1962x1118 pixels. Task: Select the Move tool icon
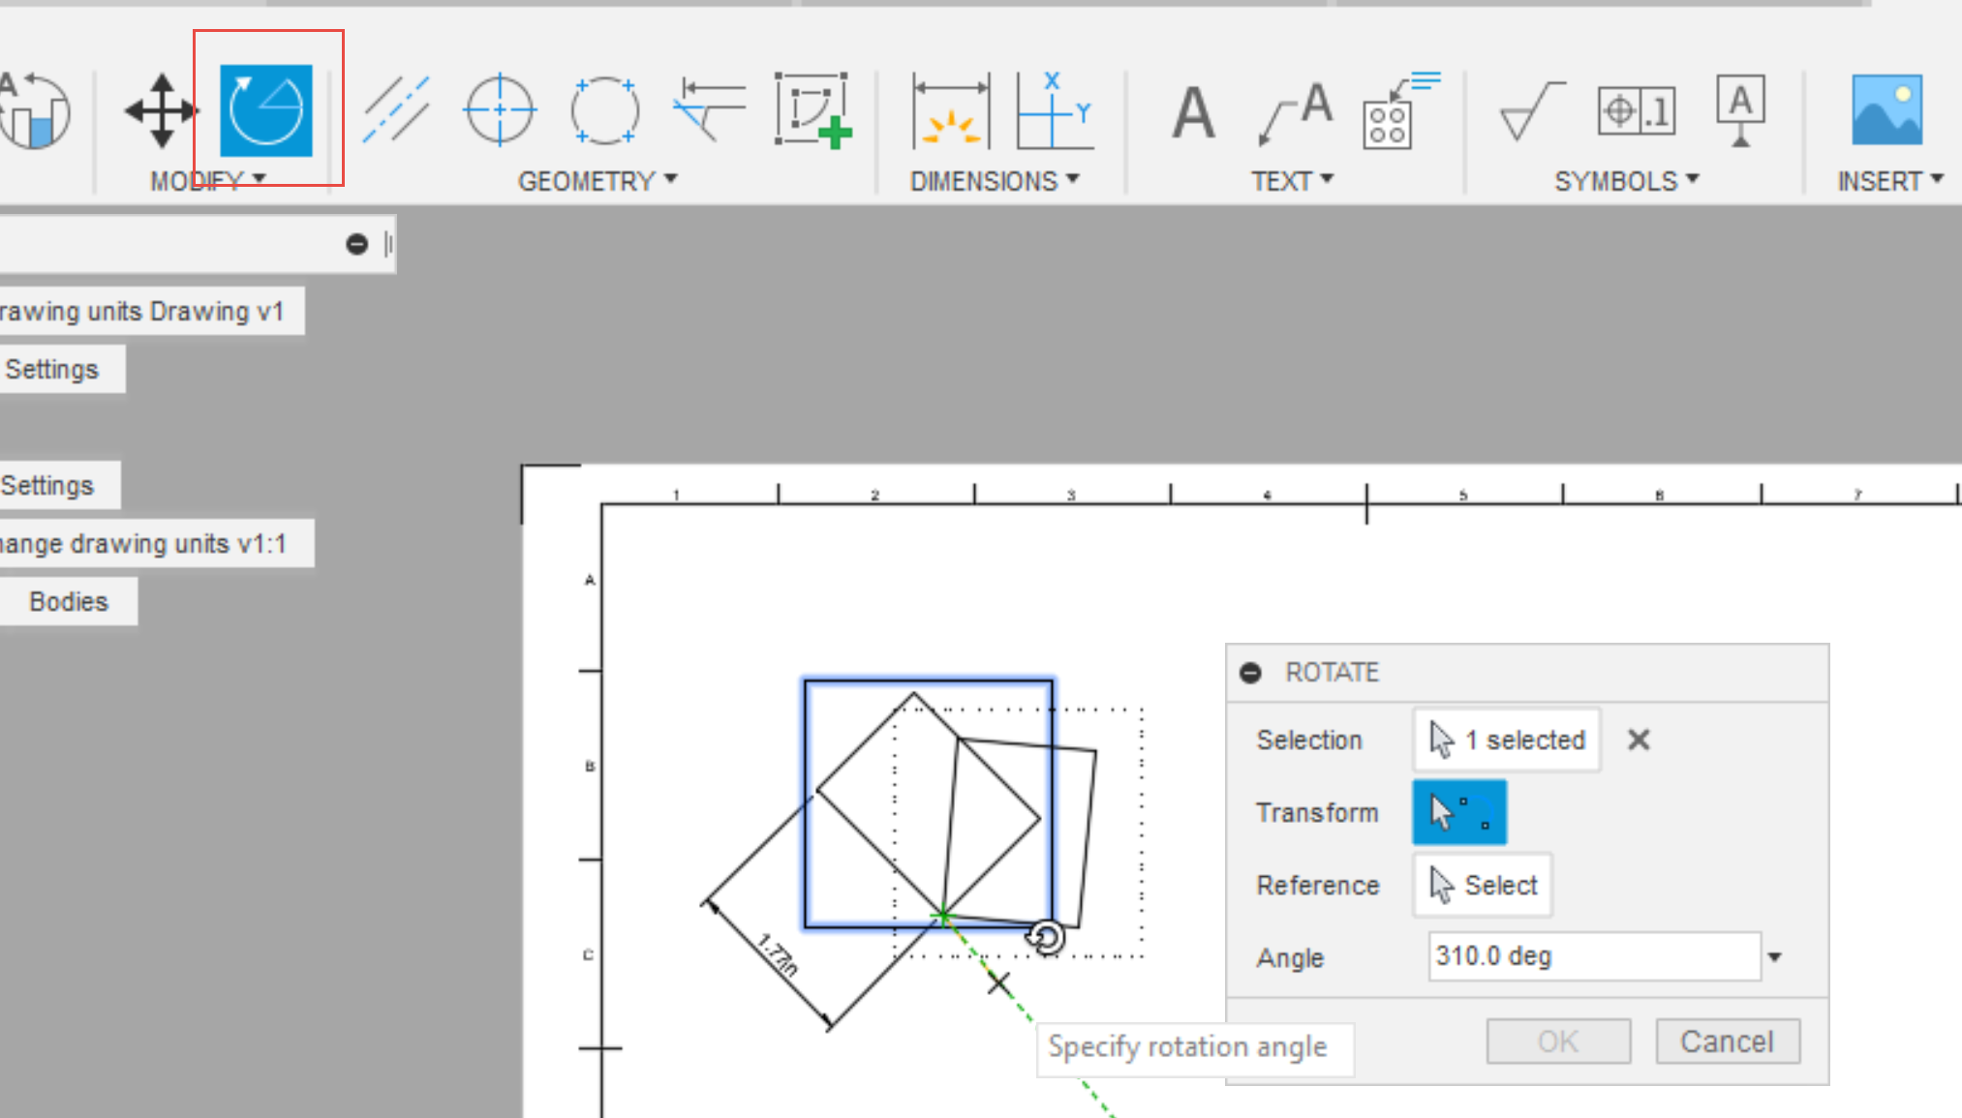pos(161,110)
